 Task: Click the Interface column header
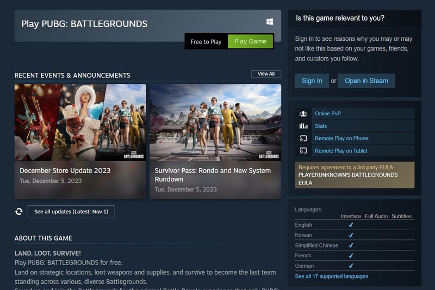click(x=351, y=216)
